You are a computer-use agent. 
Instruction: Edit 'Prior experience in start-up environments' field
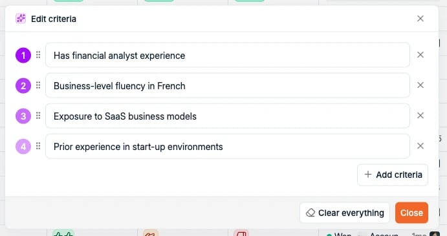(x=228, y=146)
